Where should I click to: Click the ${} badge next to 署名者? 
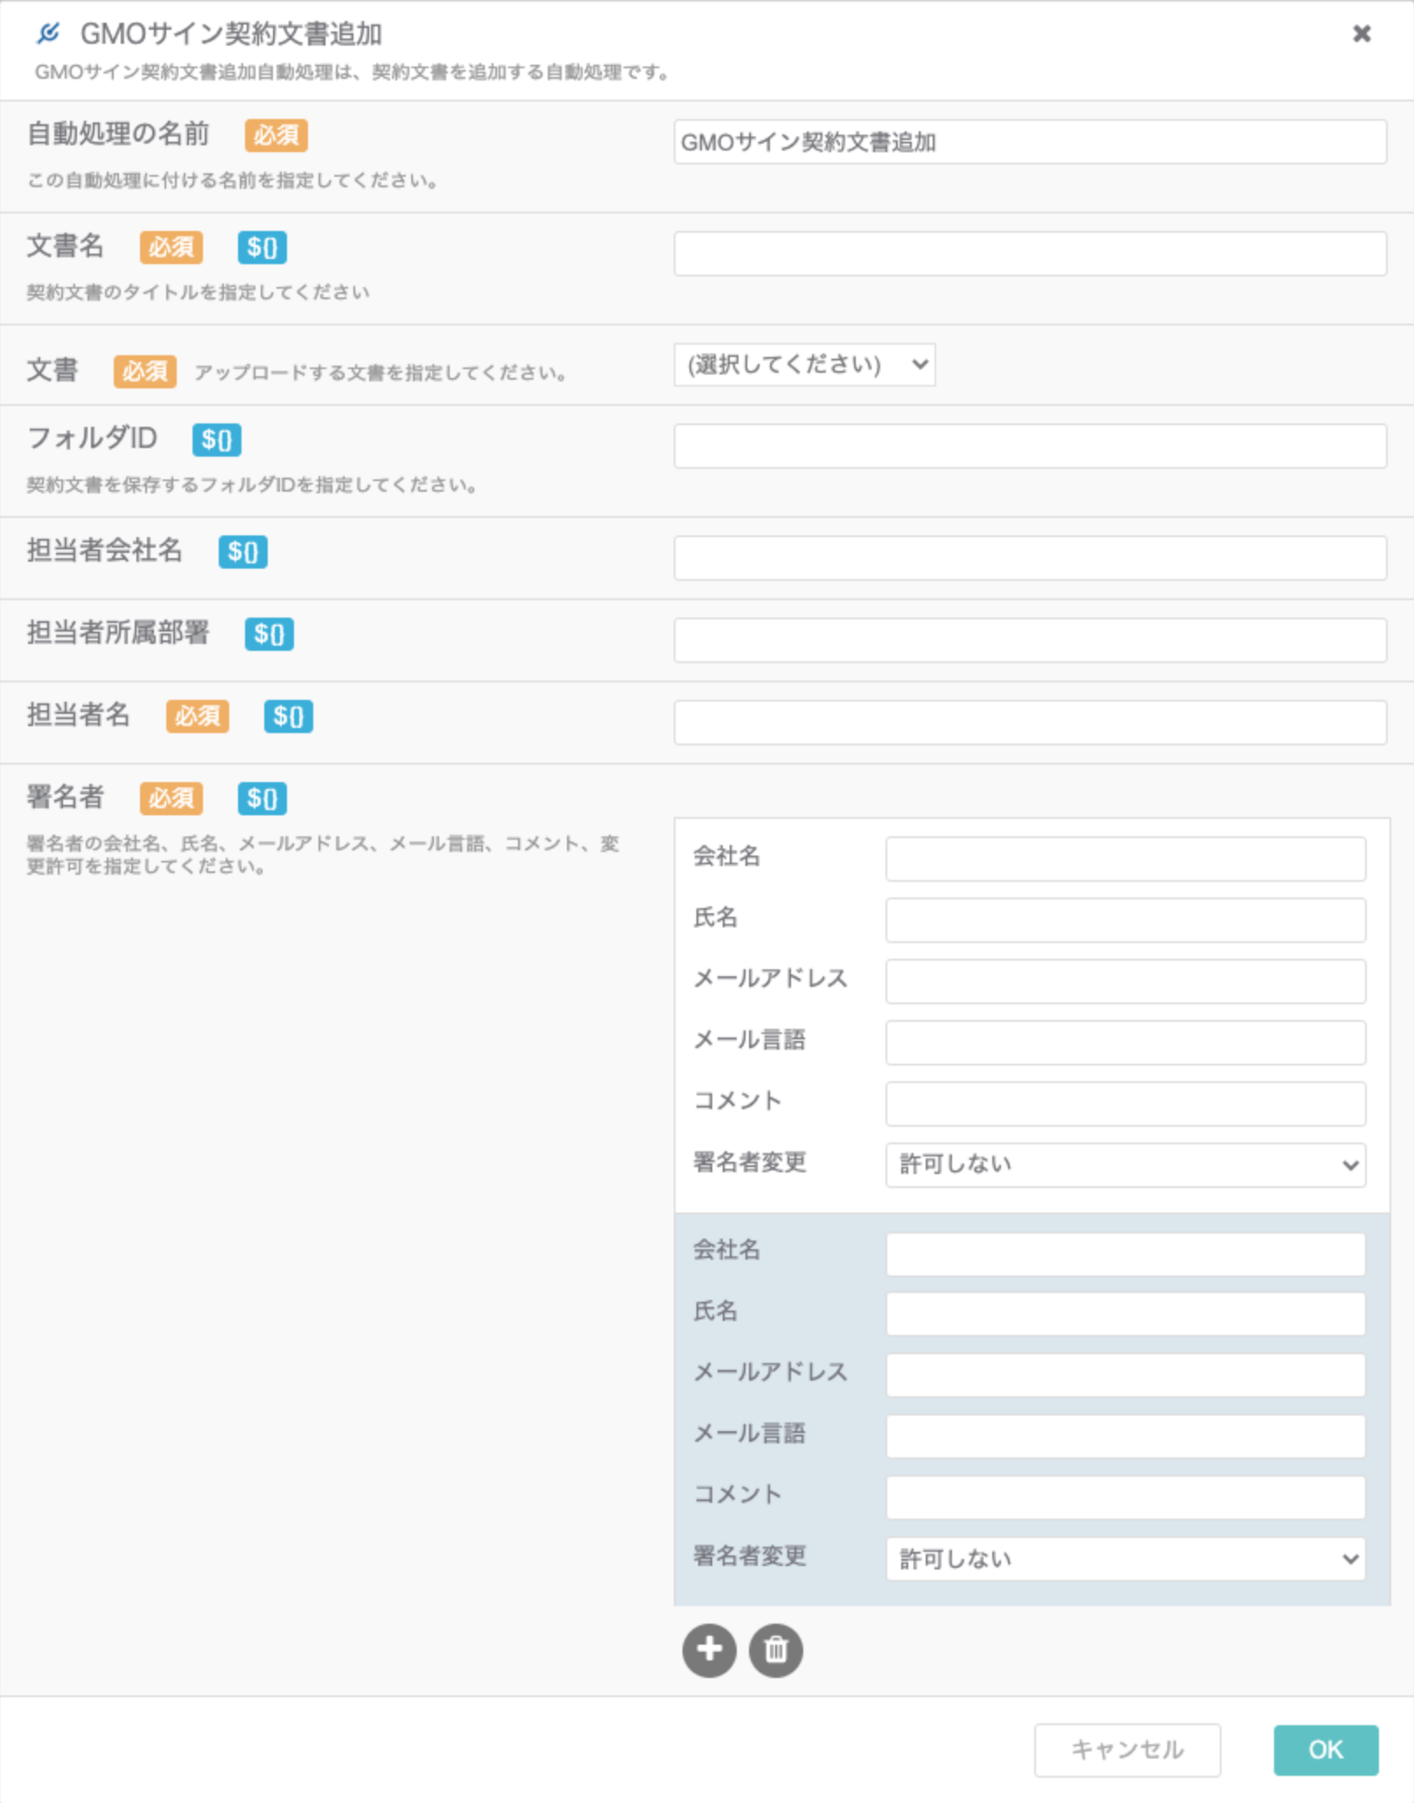point(262,798)
